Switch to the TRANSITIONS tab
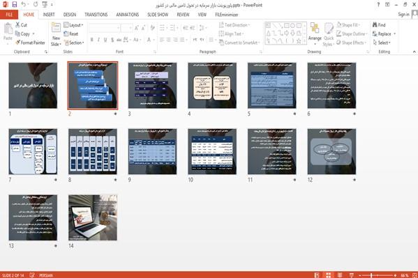The height and width of the screenshot is (278, 418). click(x=96, y=15)
